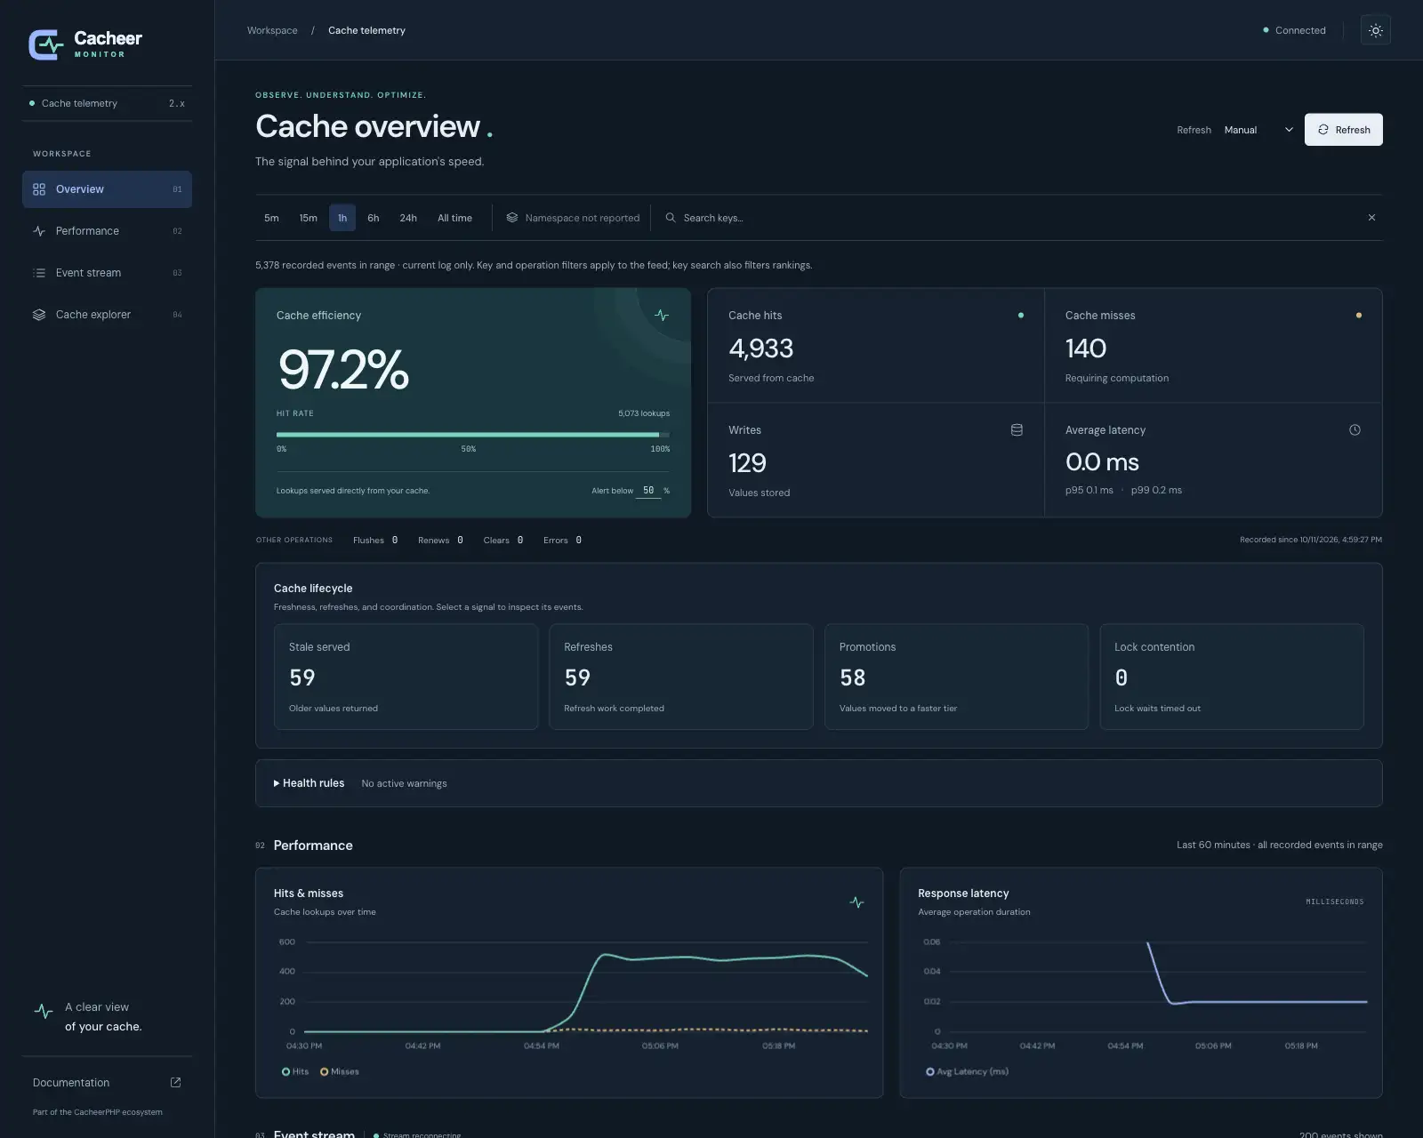Click the Performance pulse icon in sidebar

click(39, 231)
